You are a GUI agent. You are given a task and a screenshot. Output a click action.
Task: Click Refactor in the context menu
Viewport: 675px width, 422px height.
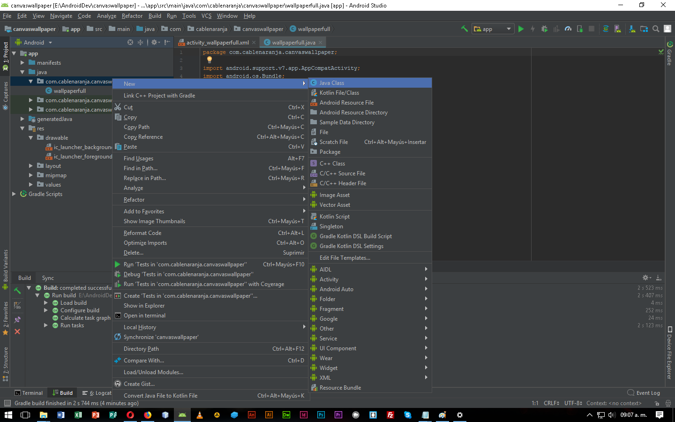click(x=210, y=200)
